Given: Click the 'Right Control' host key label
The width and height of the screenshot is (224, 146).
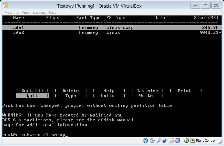Looking at the screenshot, I should tap(205, 141).
